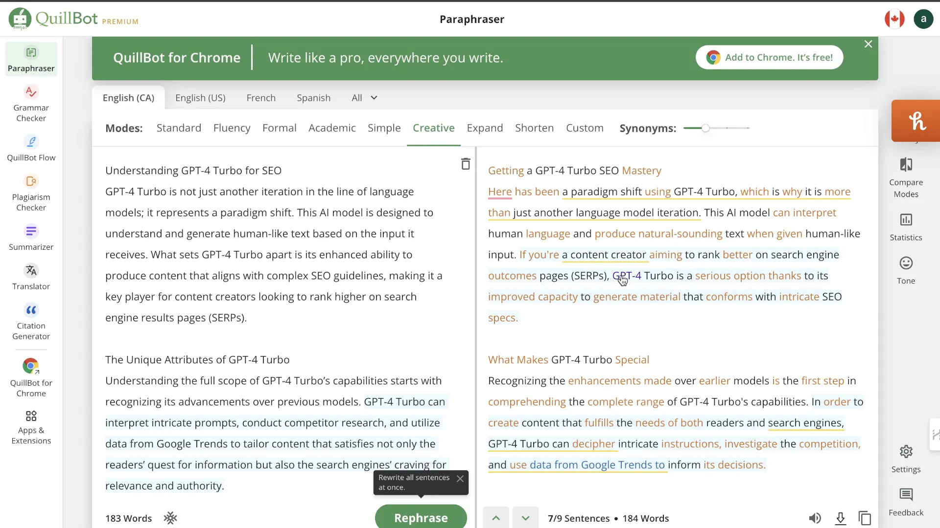940x528 pixels.
Task: Click the Canadian flag language icon
Action: point(894,19)
